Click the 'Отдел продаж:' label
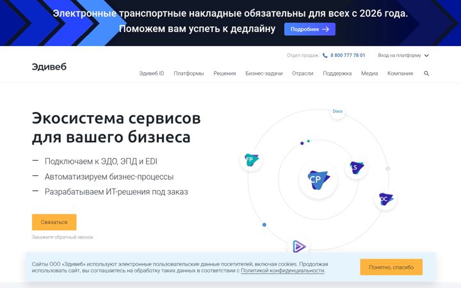 pos(302,55)
